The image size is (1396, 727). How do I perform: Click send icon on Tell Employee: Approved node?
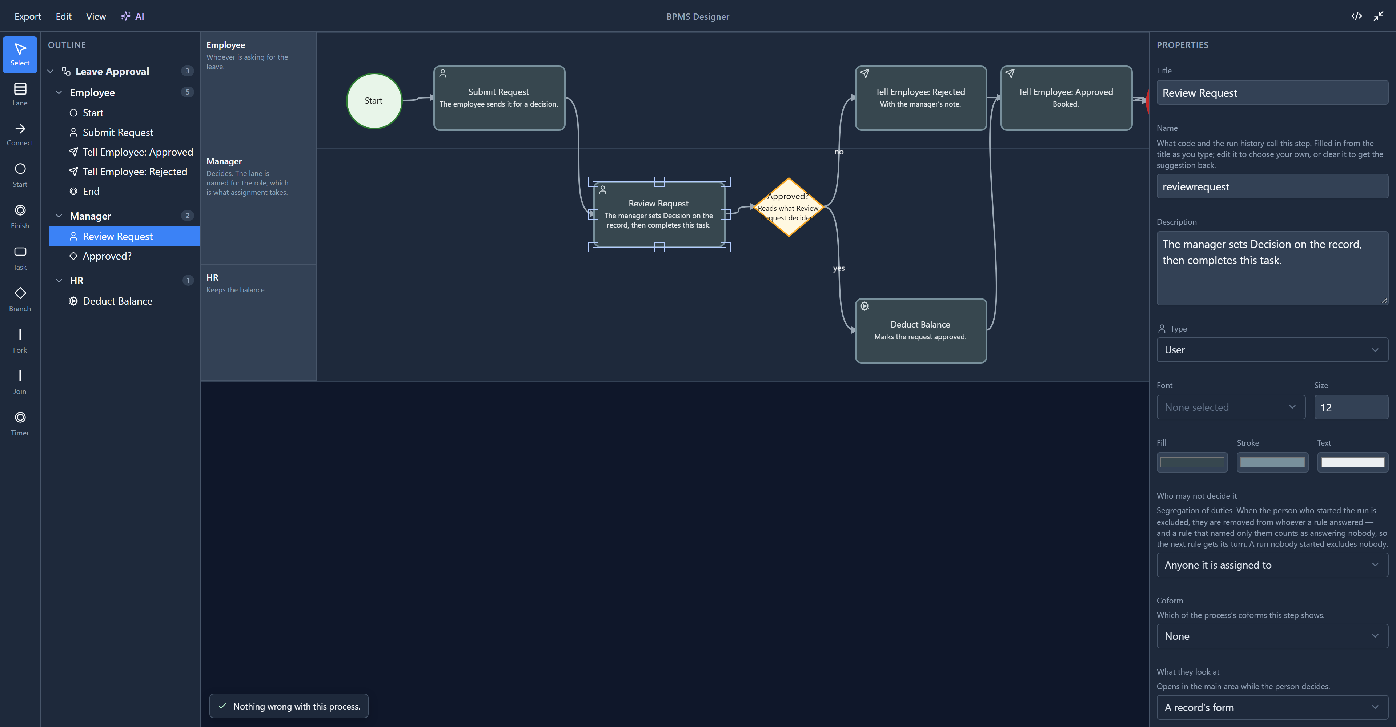(x=1010, y=73)
